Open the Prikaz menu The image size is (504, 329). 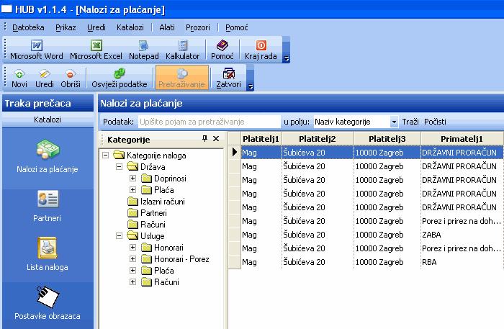[x=66, y=27]
